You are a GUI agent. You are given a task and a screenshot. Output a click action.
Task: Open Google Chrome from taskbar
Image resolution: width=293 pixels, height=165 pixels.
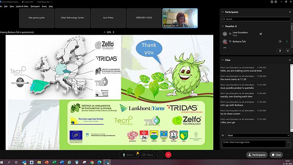92,162
